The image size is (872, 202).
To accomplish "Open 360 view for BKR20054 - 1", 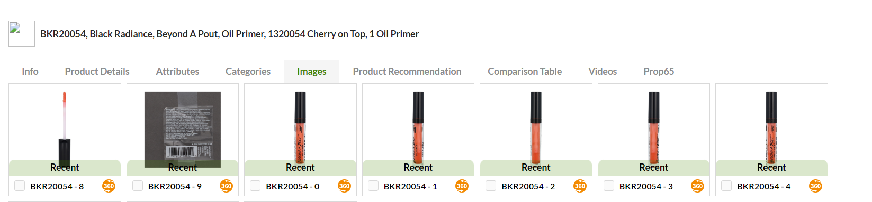I will 462,186.
